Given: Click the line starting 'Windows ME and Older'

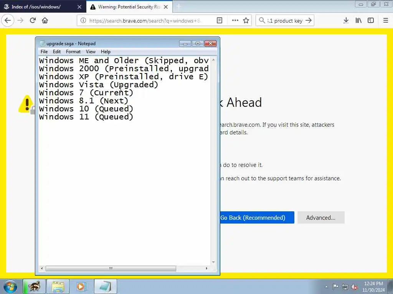Looking at the screenshot, I should tap(124, 61).
